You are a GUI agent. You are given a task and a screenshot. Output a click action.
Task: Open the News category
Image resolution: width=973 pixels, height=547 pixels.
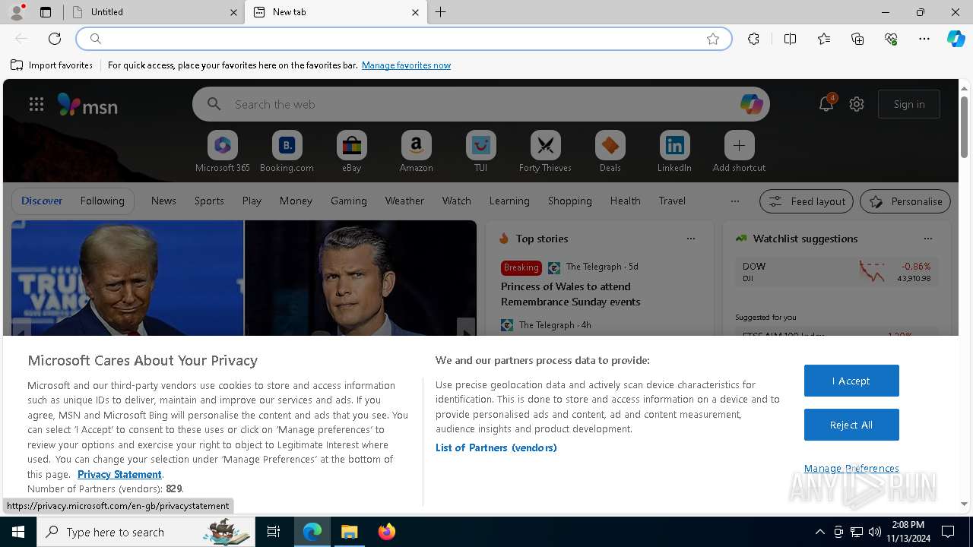pyautogui.click(x=163, y=201)
